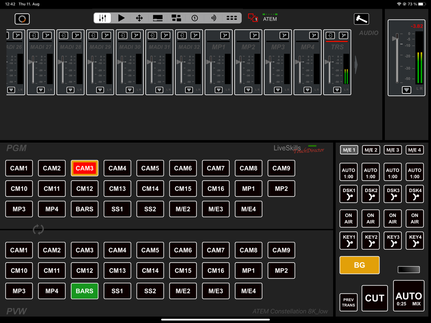The image size is (431, 323).
Task: Expand the MADI 30 channel dropdown arrow
Action: pos(130,90)
